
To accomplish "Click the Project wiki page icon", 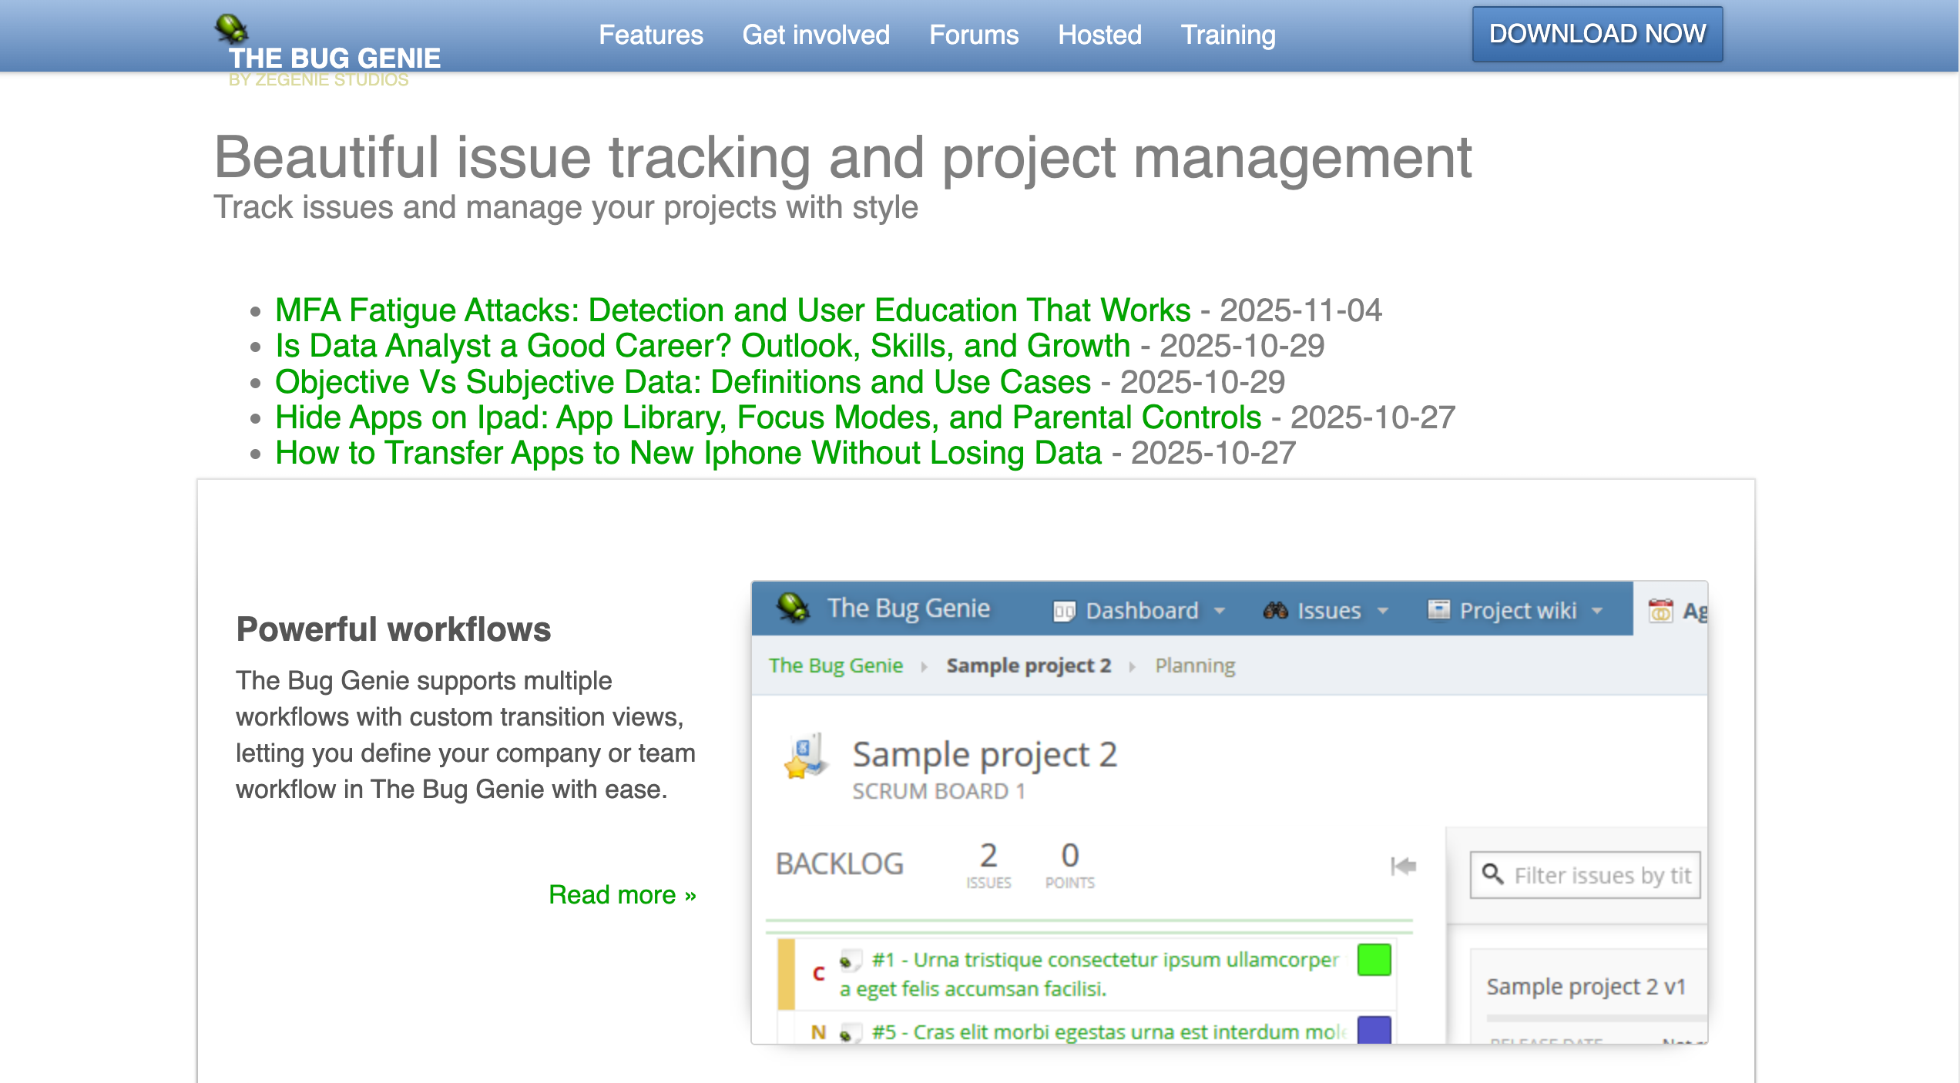I will click(x=1438, y=610).
